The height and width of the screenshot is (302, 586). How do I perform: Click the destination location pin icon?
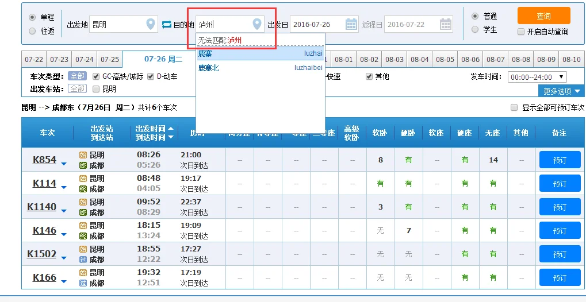[x=256, y=24]
